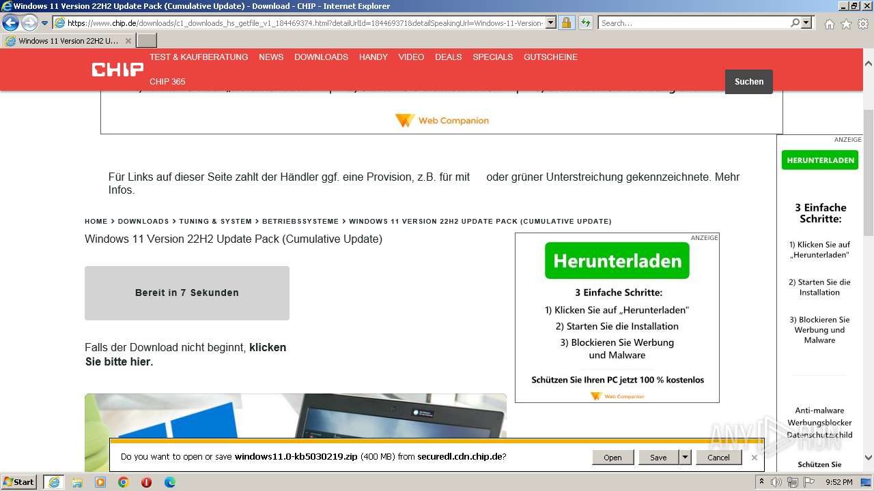Open recent pages dropdown next to Forward

tap(45, 23)
